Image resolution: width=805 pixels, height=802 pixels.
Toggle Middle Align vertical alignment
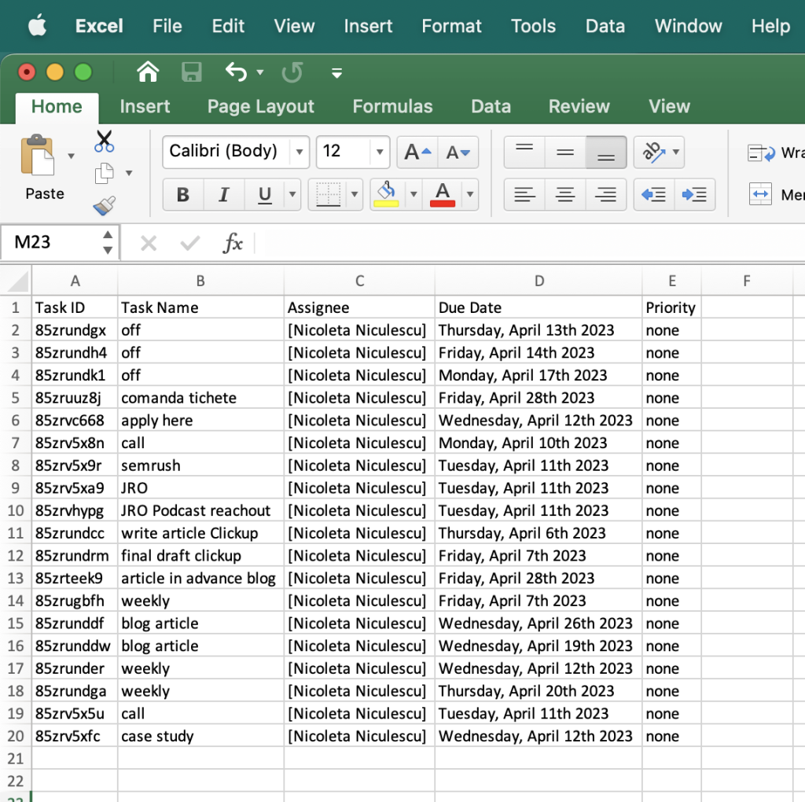point(565,152)
